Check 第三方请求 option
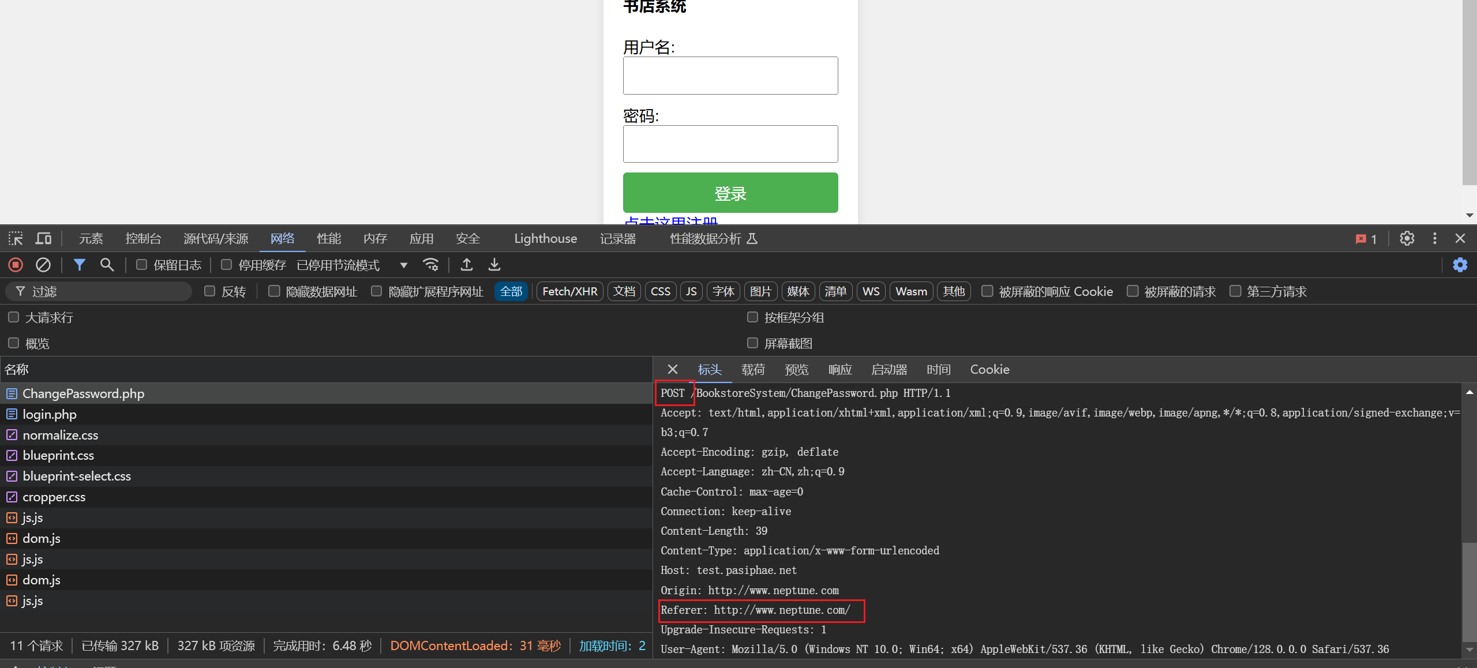This screenshot has height=668, width=1477. coord(1235,291)
